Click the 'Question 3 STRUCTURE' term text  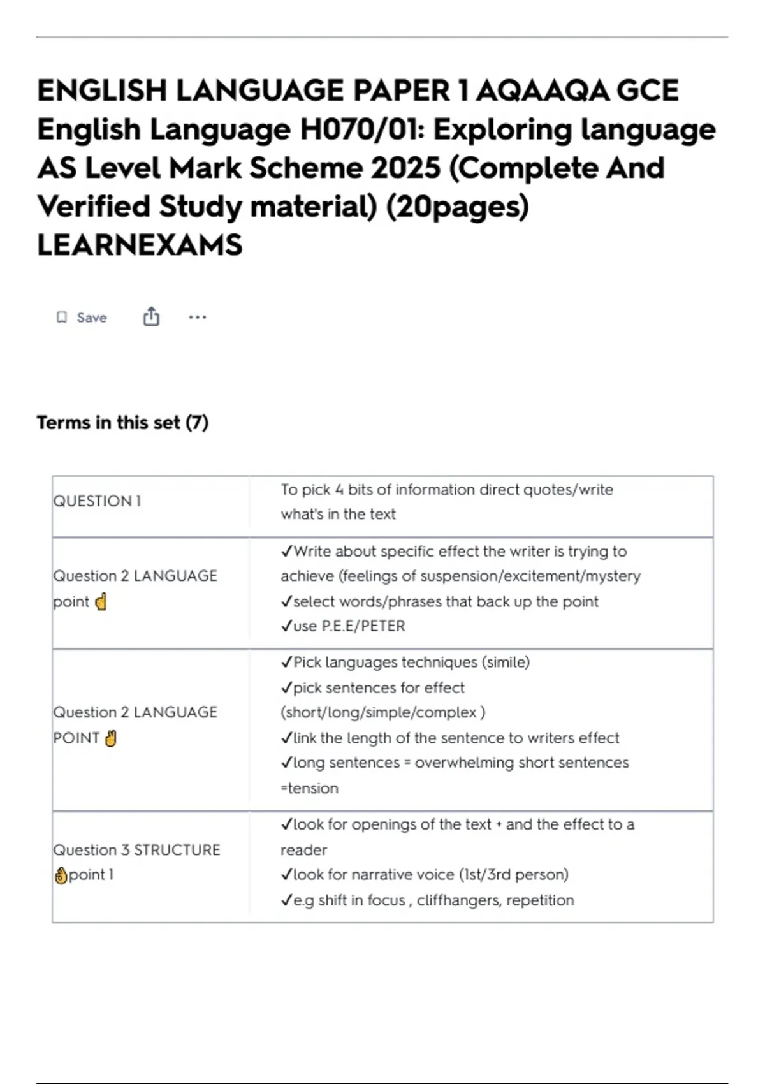point(136,850)
